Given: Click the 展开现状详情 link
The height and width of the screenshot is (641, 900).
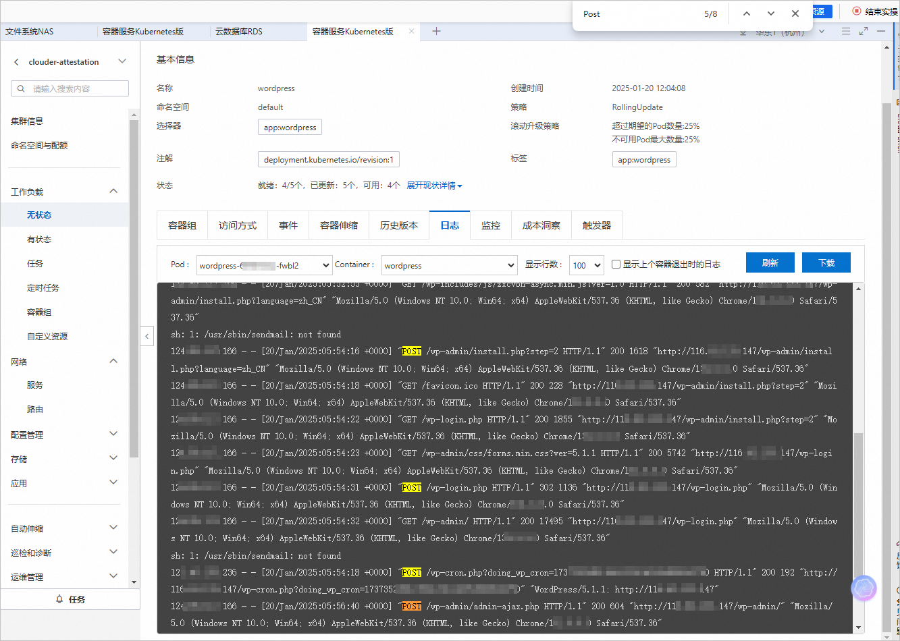Looking at the screenshot, I should click(x=434, y=186).
